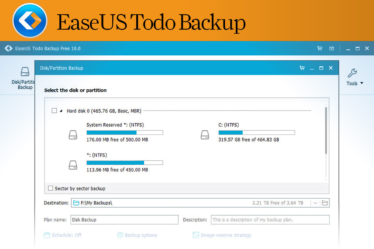Click the shopping cart icon in the main title bar
Image resolution: width=374 pixels, height=249 pixels.
pyautogui.click(x=319, y=48)
